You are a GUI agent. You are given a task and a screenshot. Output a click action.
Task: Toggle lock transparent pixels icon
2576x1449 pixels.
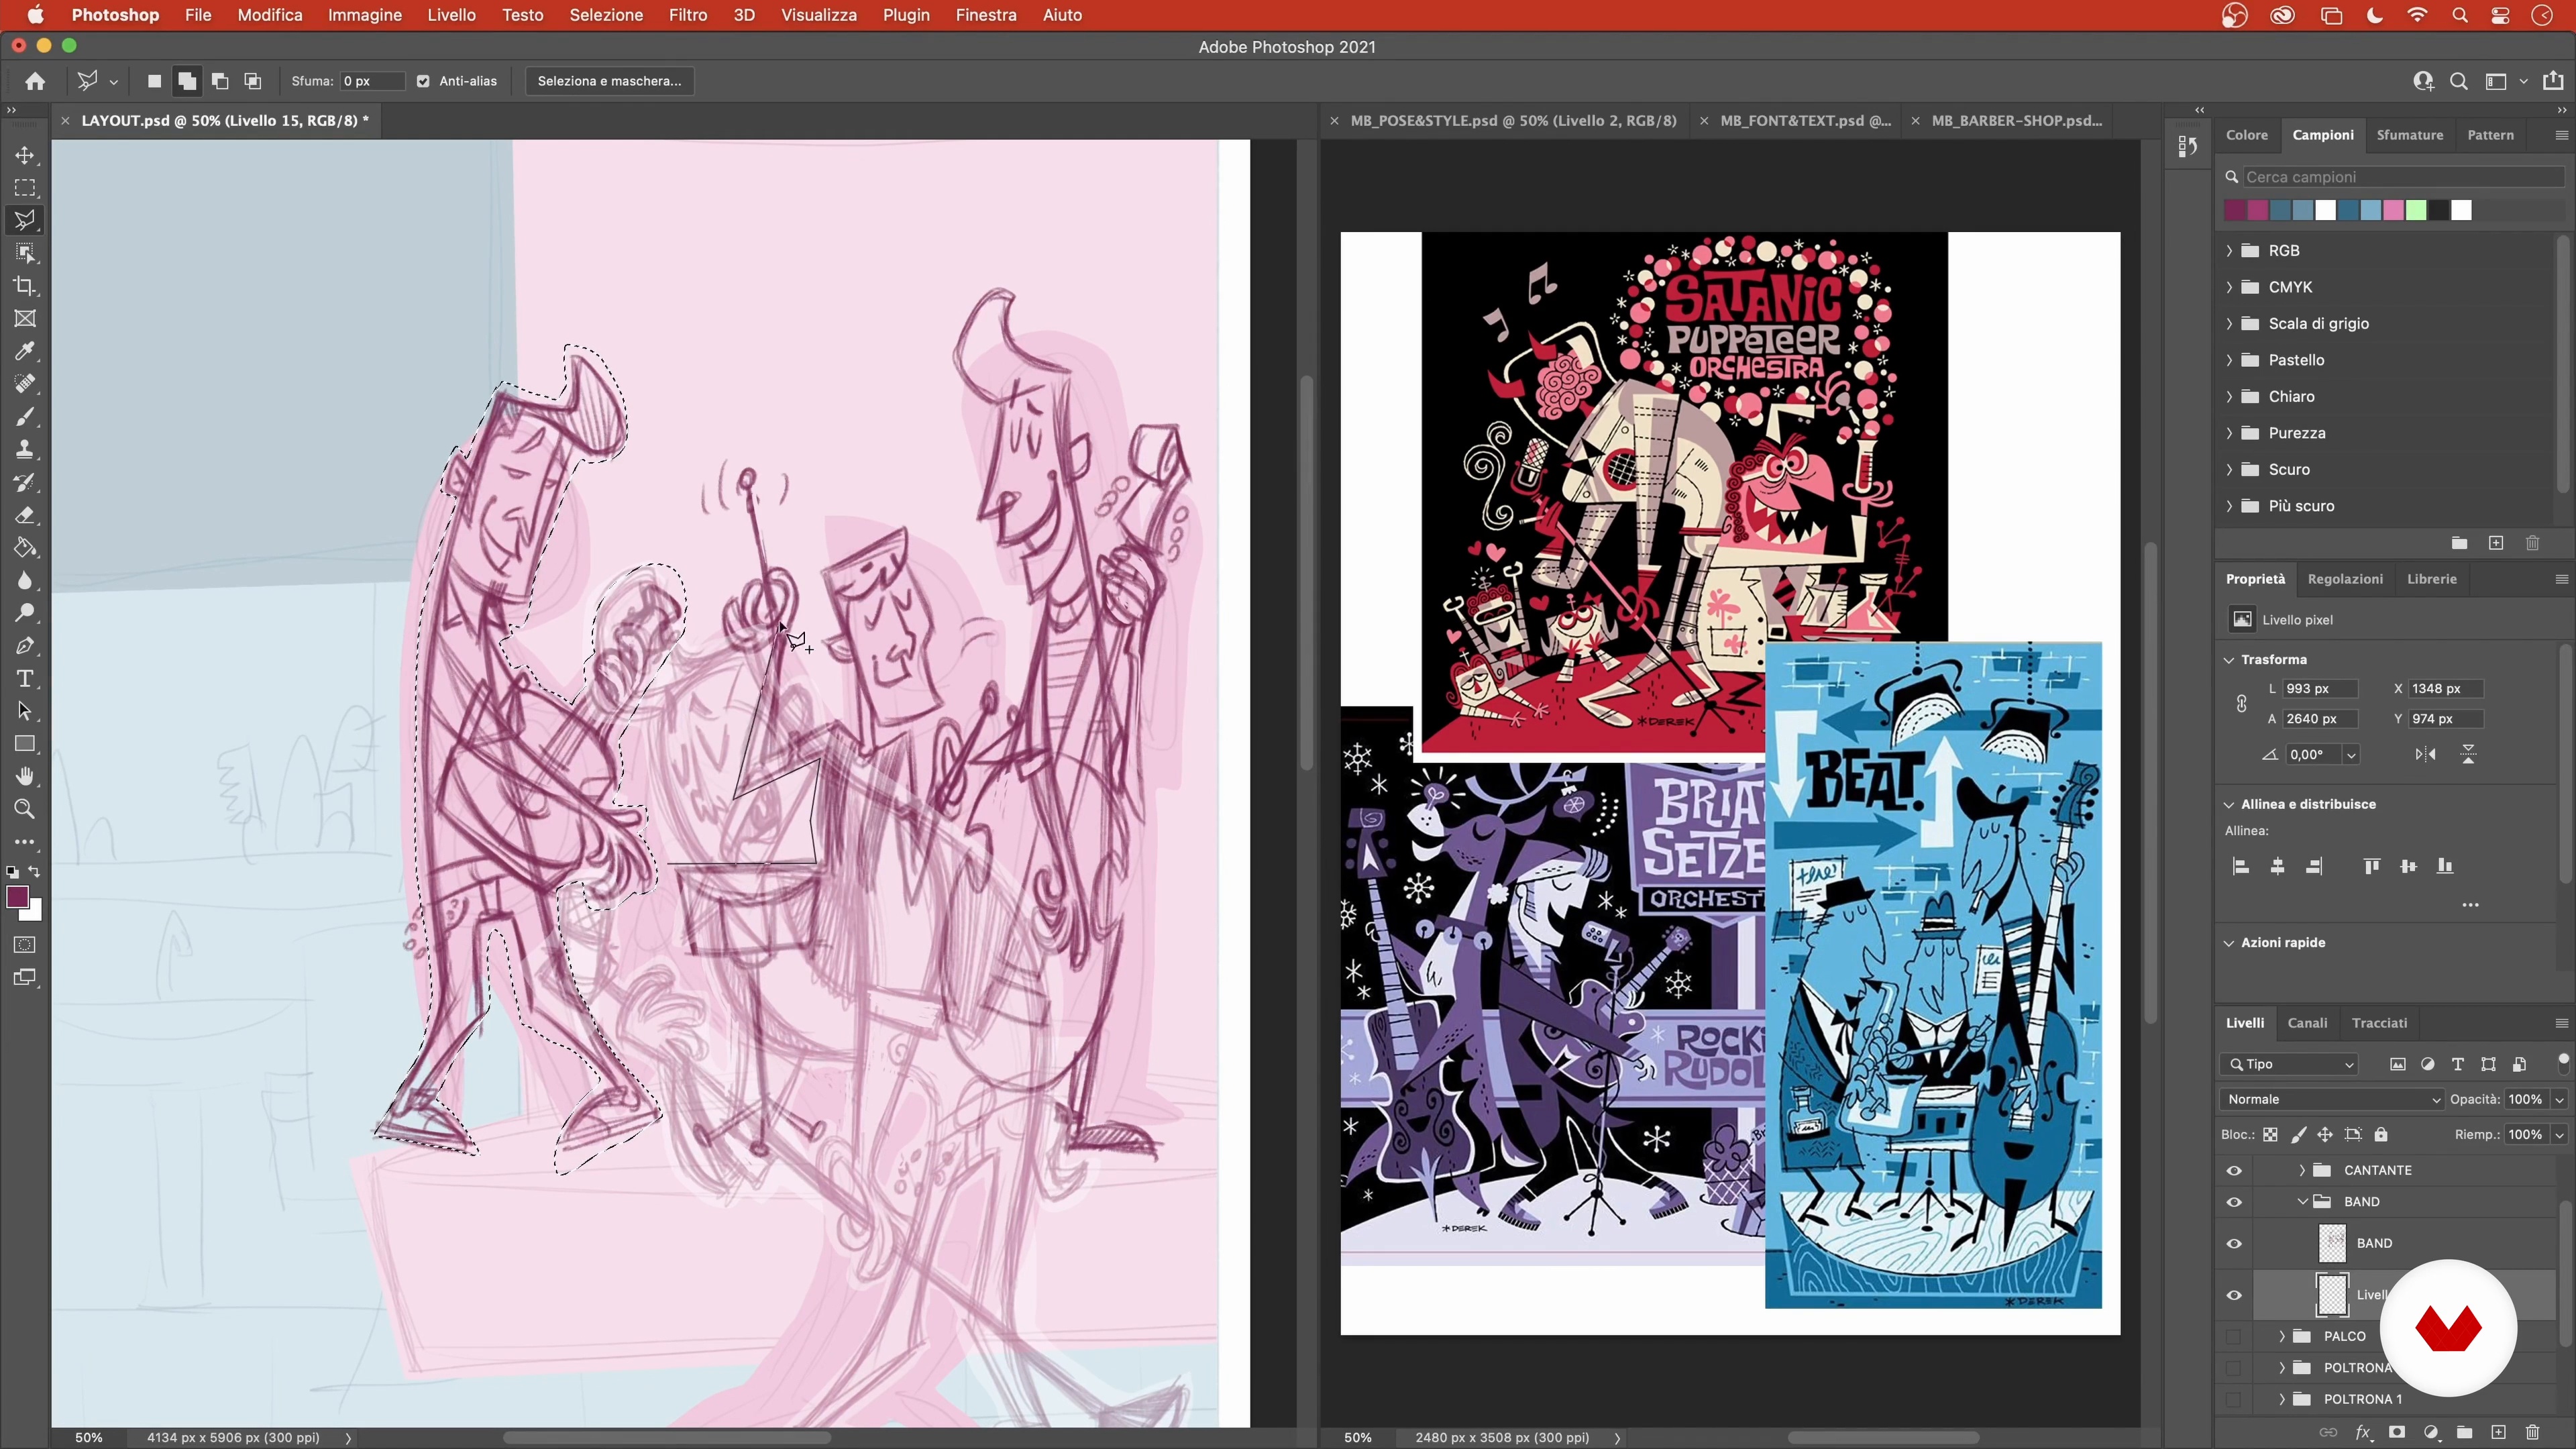[x=2271, y=1135]
